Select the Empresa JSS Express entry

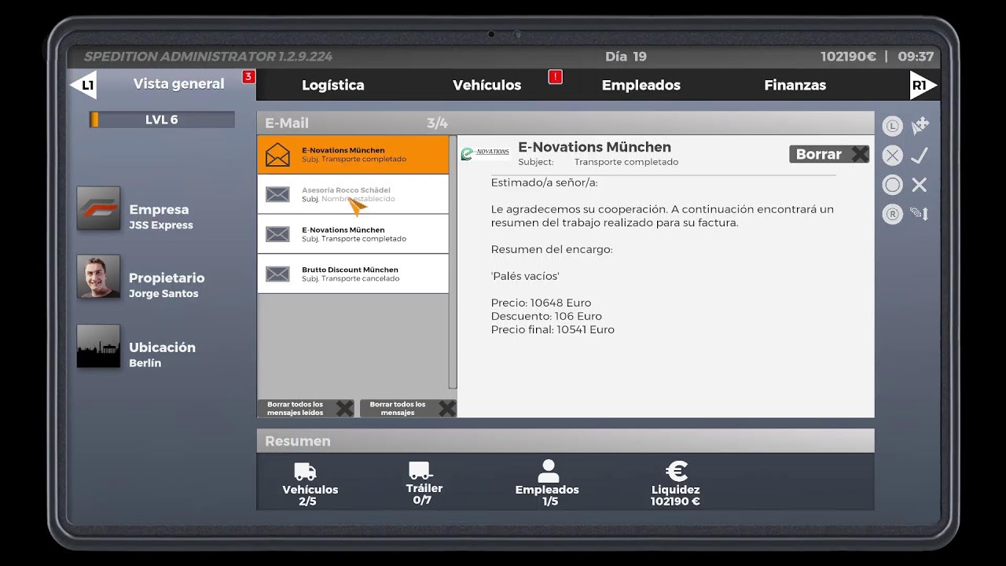tap(161, 217)
